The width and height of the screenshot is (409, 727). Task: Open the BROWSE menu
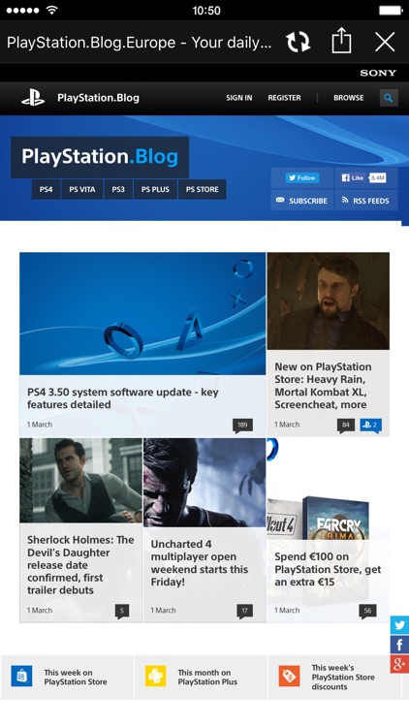(349, 98)
